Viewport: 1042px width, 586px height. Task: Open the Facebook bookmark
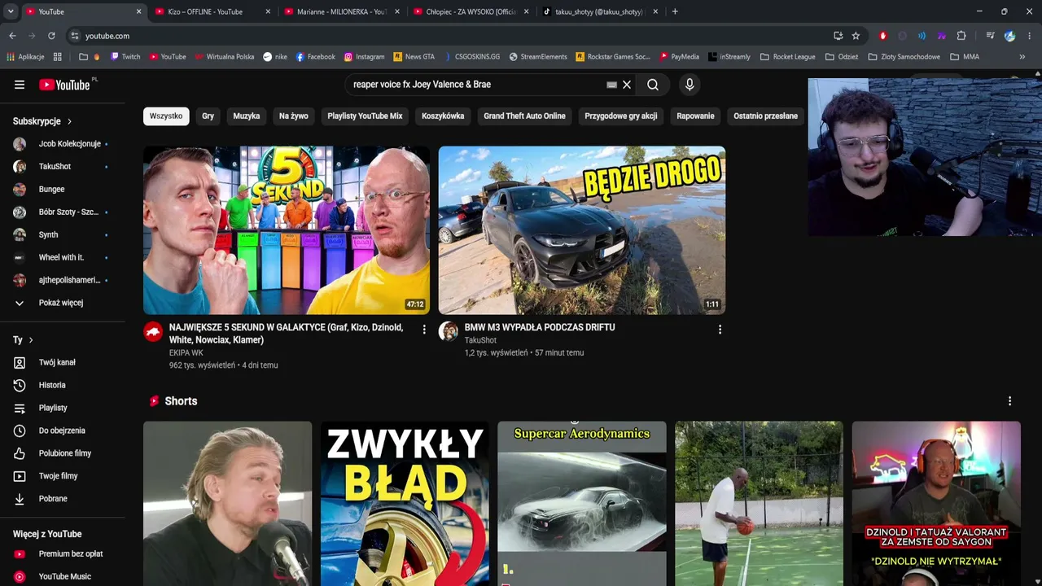[x=315, y=57]
